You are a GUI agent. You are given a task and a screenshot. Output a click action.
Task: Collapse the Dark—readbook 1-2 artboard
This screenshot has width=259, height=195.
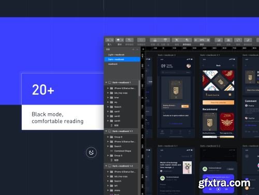106,166
